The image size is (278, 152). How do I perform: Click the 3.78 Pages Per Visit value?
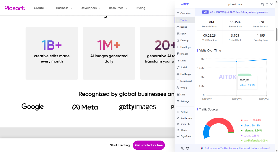[x=261, y=22]
